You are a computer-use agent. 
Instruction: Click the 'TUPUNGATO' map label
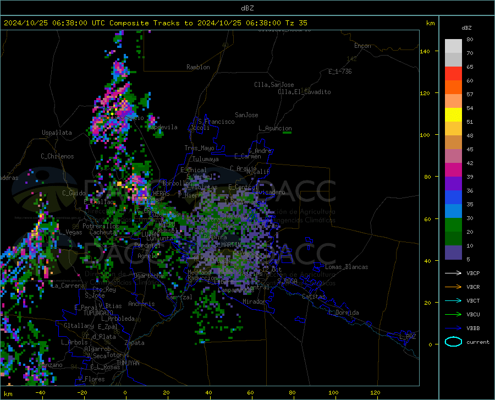[98, 313]
